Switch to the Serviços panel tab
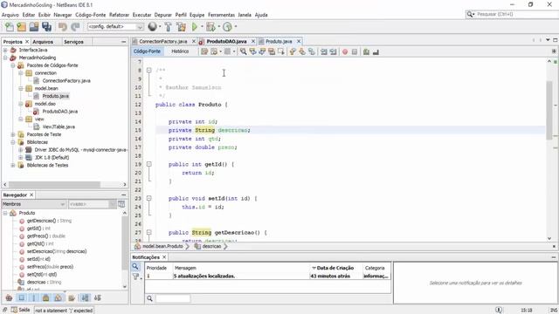 pos(73,42)
